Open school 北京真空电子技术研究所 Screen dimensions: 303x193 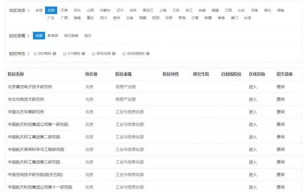click(x=30, y=87)
